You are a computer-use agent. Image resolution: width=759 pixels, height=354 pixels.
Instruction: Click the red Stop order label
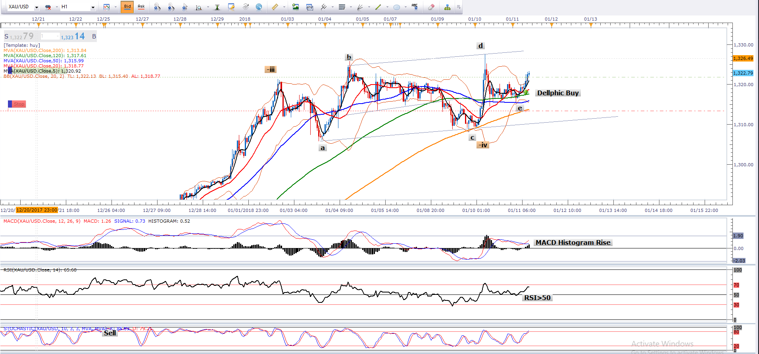tap(19, 104)
